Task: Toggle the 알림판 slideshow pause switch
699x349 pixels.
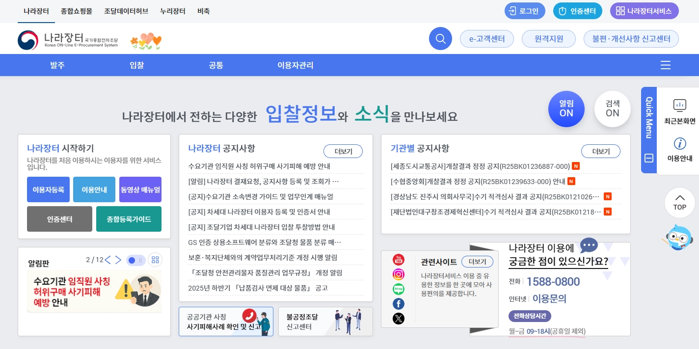Action: (135, 260)
